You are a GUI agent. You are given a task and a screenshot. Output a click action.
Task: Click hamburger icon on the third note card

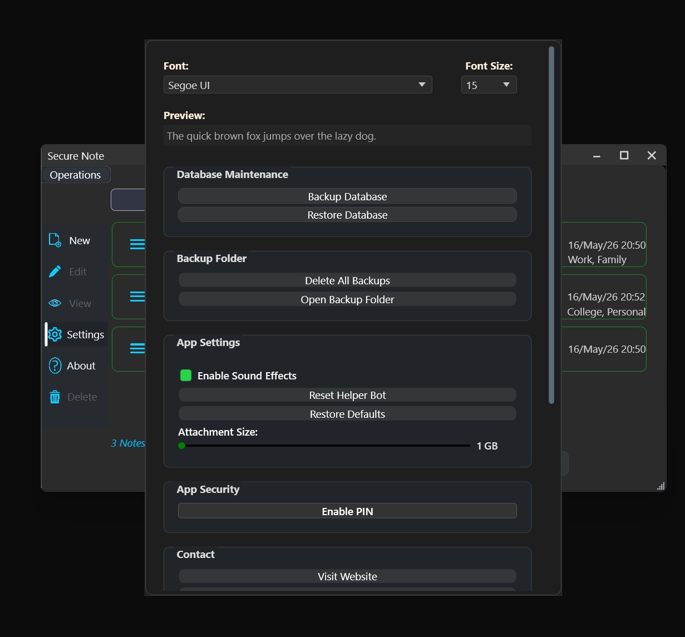point(137,348)
